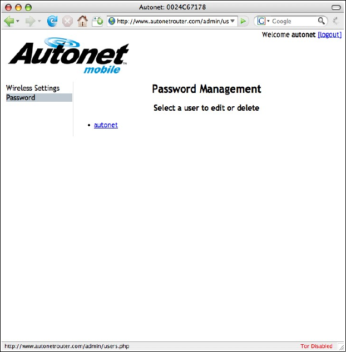Focus the URL address field
The height and width of the screenshot is (352, 346).
tap(173, 21)
